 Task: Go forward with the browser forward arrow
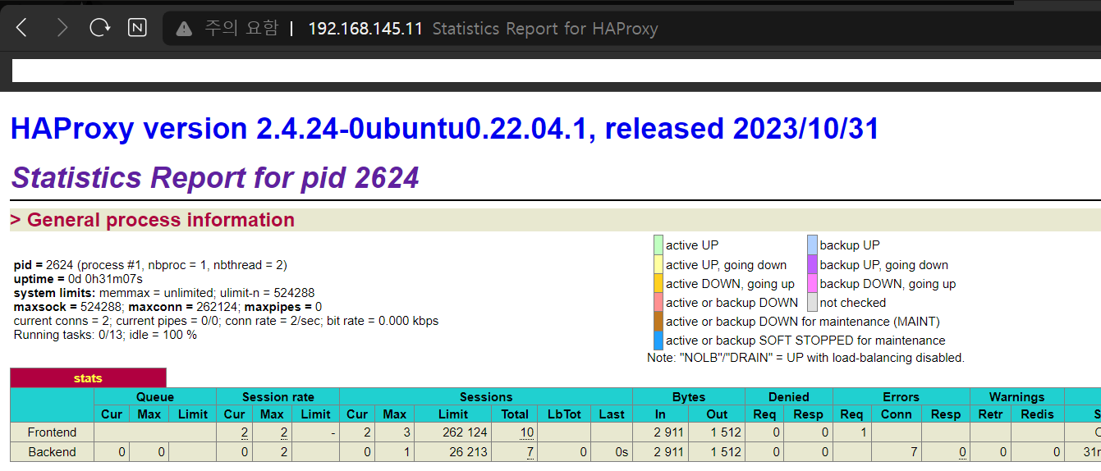(62, 28)
